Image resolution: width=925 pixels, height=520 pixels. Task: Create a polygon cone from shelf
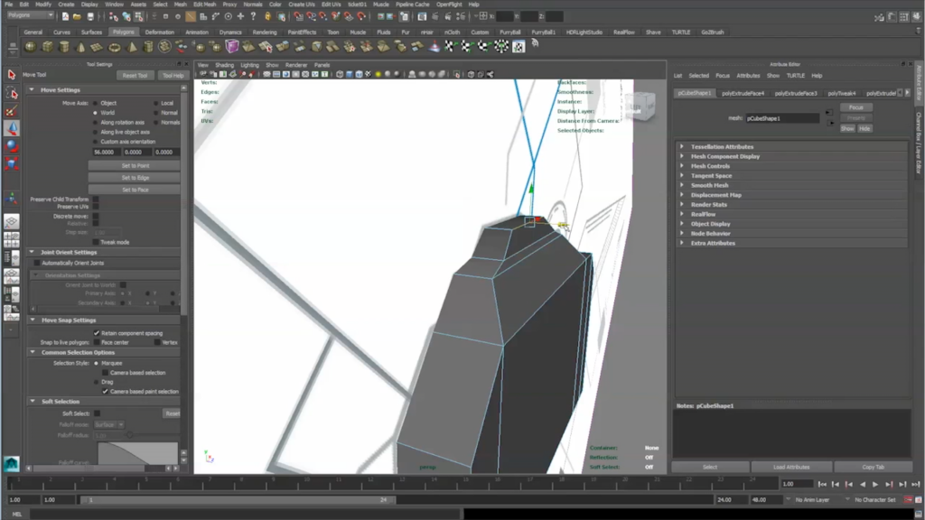80,47
